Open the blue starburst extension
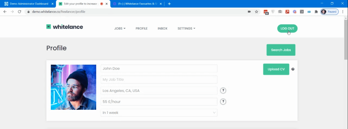348x129 pixels. (295, 12)
